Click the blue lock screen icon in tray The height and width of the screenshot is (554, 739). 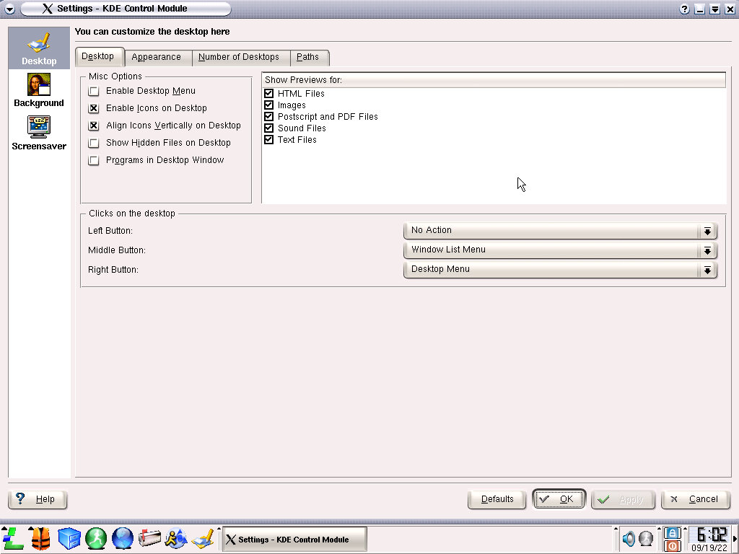pyautogui.click(x=672, y=532)
